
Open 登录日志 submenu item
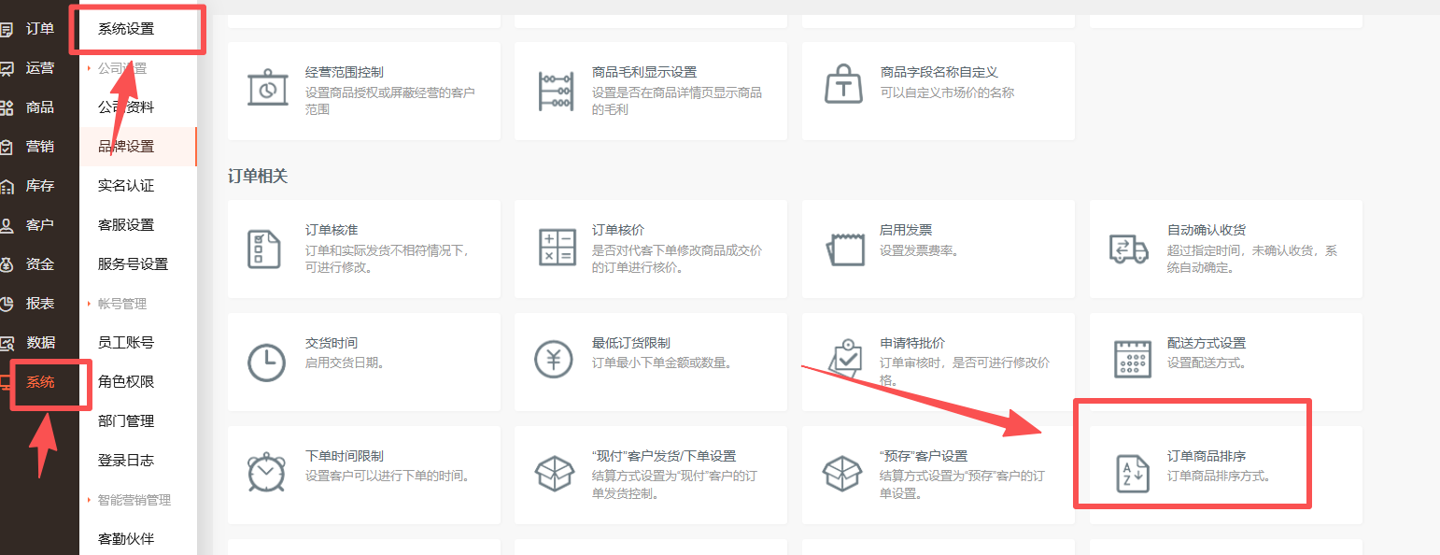[126, 461]
